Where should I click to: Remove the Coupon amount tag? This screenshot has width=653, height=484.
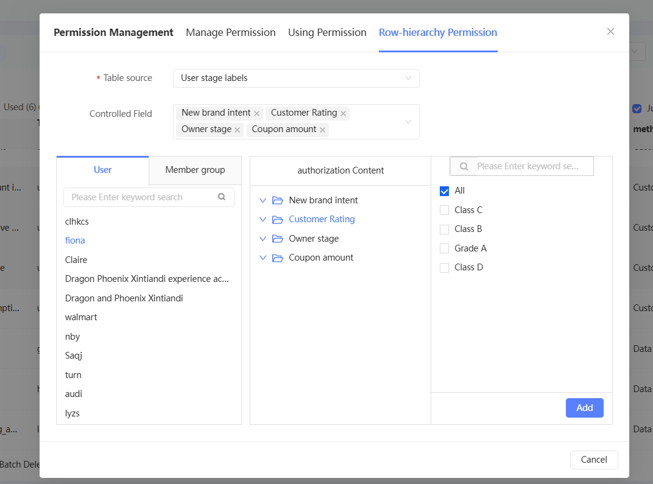coord(323,130)
